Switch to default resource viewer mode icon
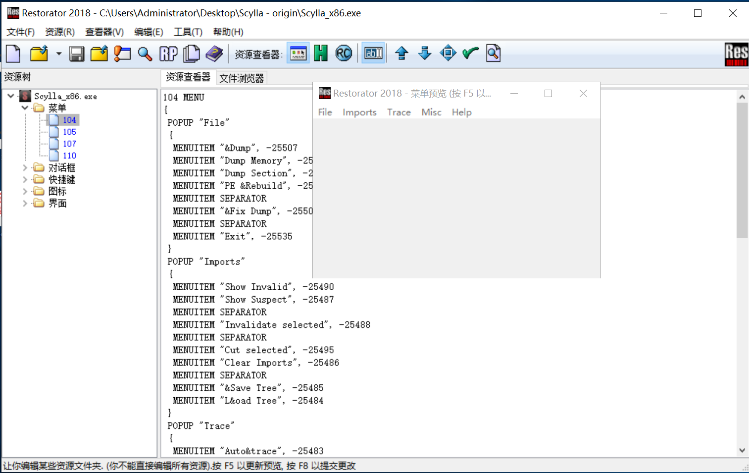This screenshot has width=749, height=473. 298,53
